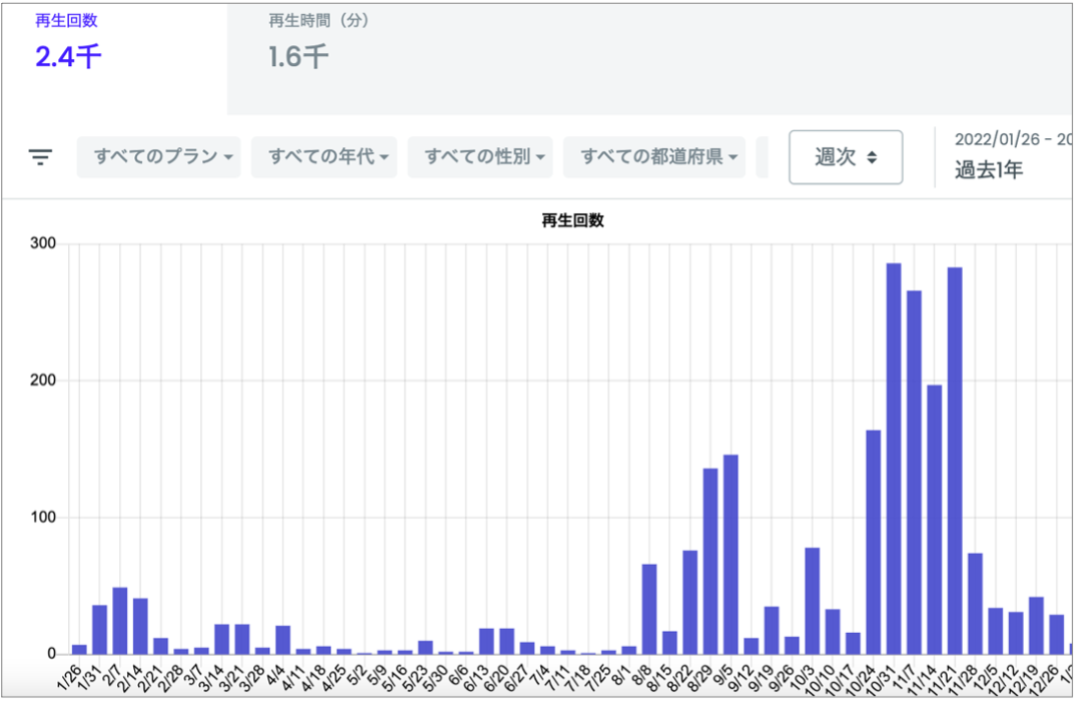1077x701 pixels.
Task: Open the 過去1年 date range picker
Action: point(988,170)
